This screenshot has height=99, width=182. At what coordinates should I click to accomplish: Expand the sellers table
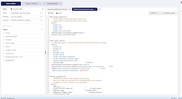3,47
